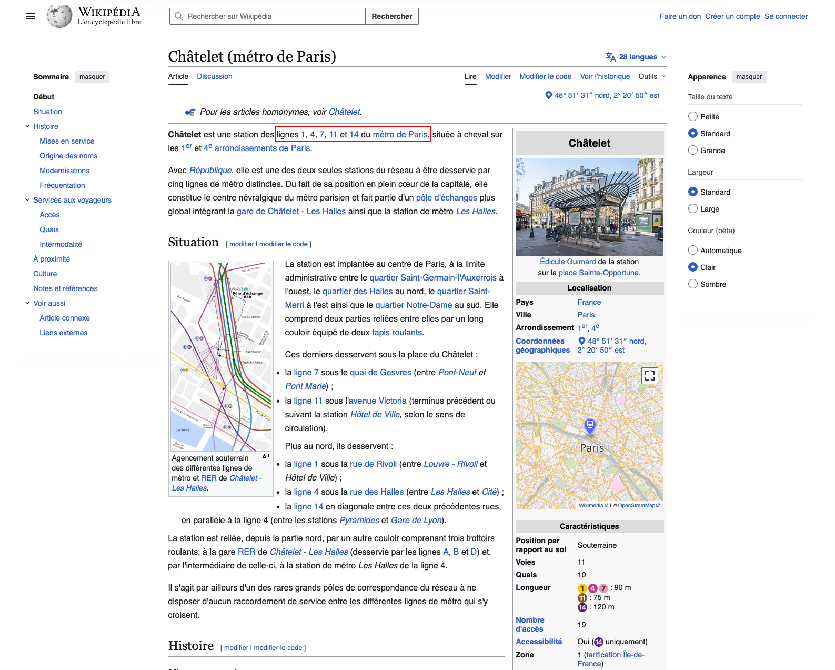Collapse the Voir aussi section
This screenshot has width=835, height=670.
27,303
